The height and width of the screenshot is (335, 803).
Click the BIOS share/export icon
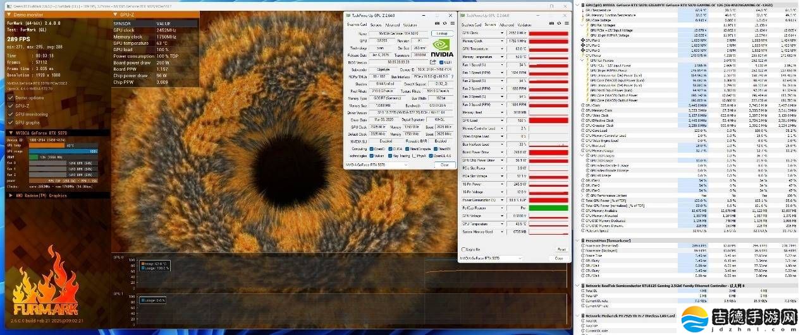pyautogui.click(x=432, y=62)
